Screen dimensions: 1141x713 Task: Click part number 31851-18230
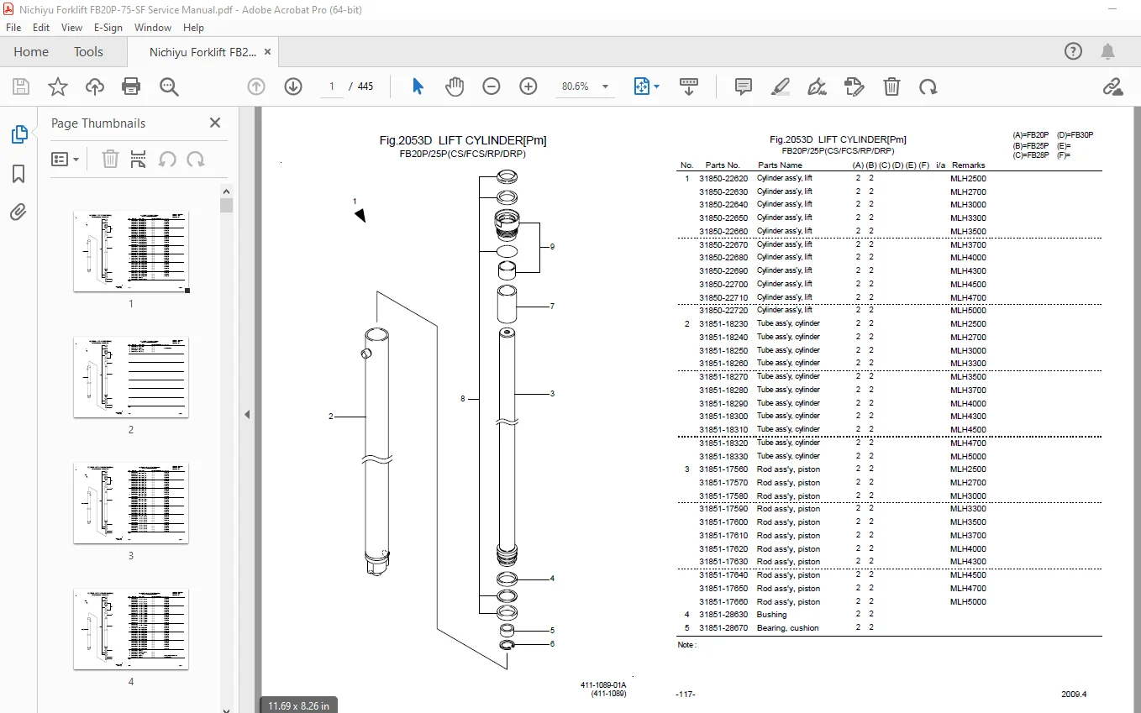click(723, 323)
